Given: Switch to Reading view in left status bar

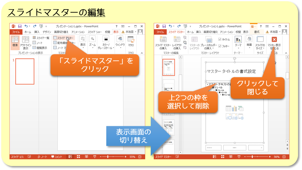Looking at the screenshot, I should click(86, 157).
